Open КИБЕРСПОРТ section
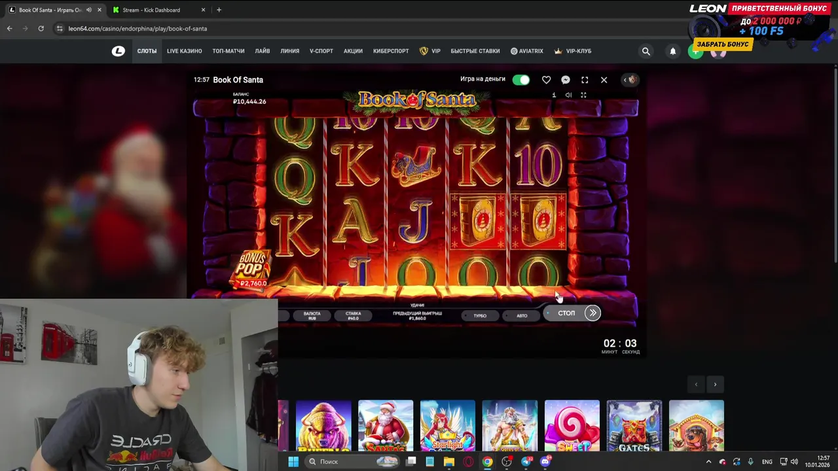 [391, 51]
